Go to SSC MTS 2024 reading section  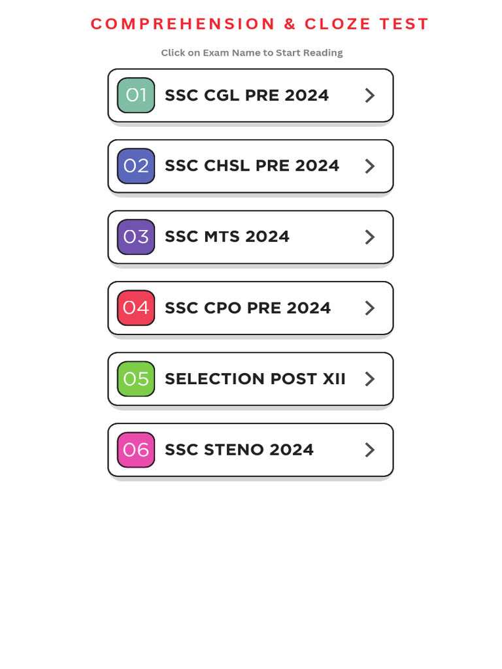(x=227, y=237)
